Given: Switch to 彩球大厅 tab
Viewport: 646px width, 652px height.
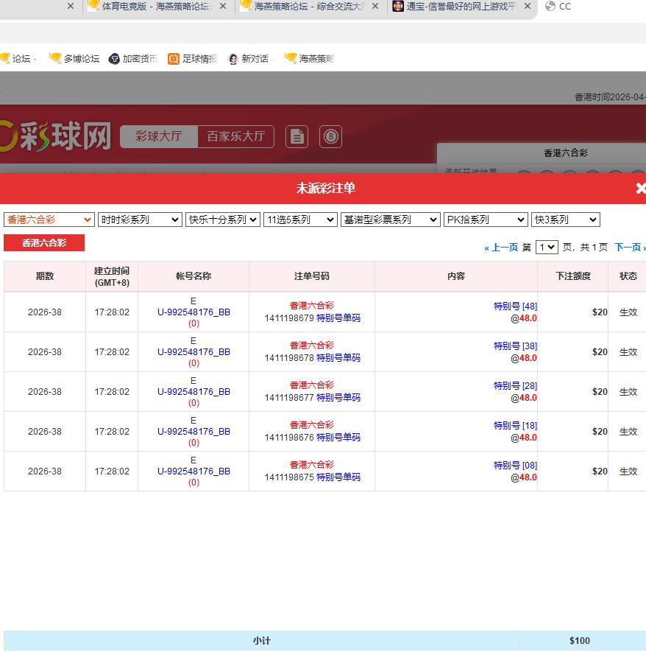Looking at the screenshot, I should (159, 137).
